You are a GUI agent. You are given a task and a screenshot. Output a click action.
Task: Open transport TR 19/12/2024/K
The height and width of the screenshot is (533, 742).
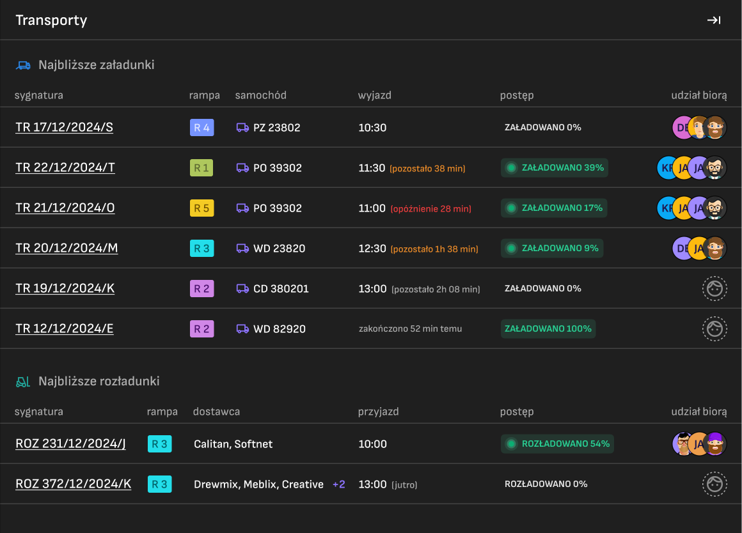click(x=65, y=288)
